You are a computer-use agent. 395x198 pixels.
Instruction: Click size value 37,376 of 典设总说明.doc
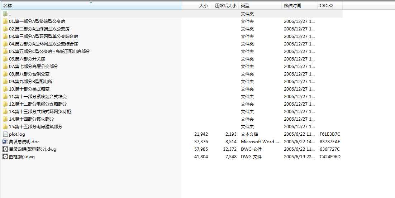pyautogui.click(x=201, y=142)
